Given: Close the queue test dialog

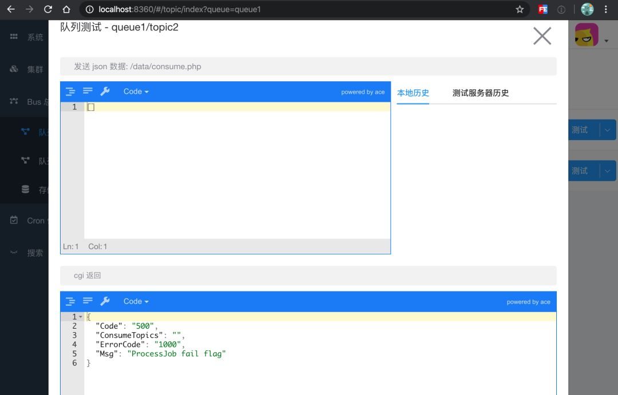Looking at the screenshot, I should [542, 36].
